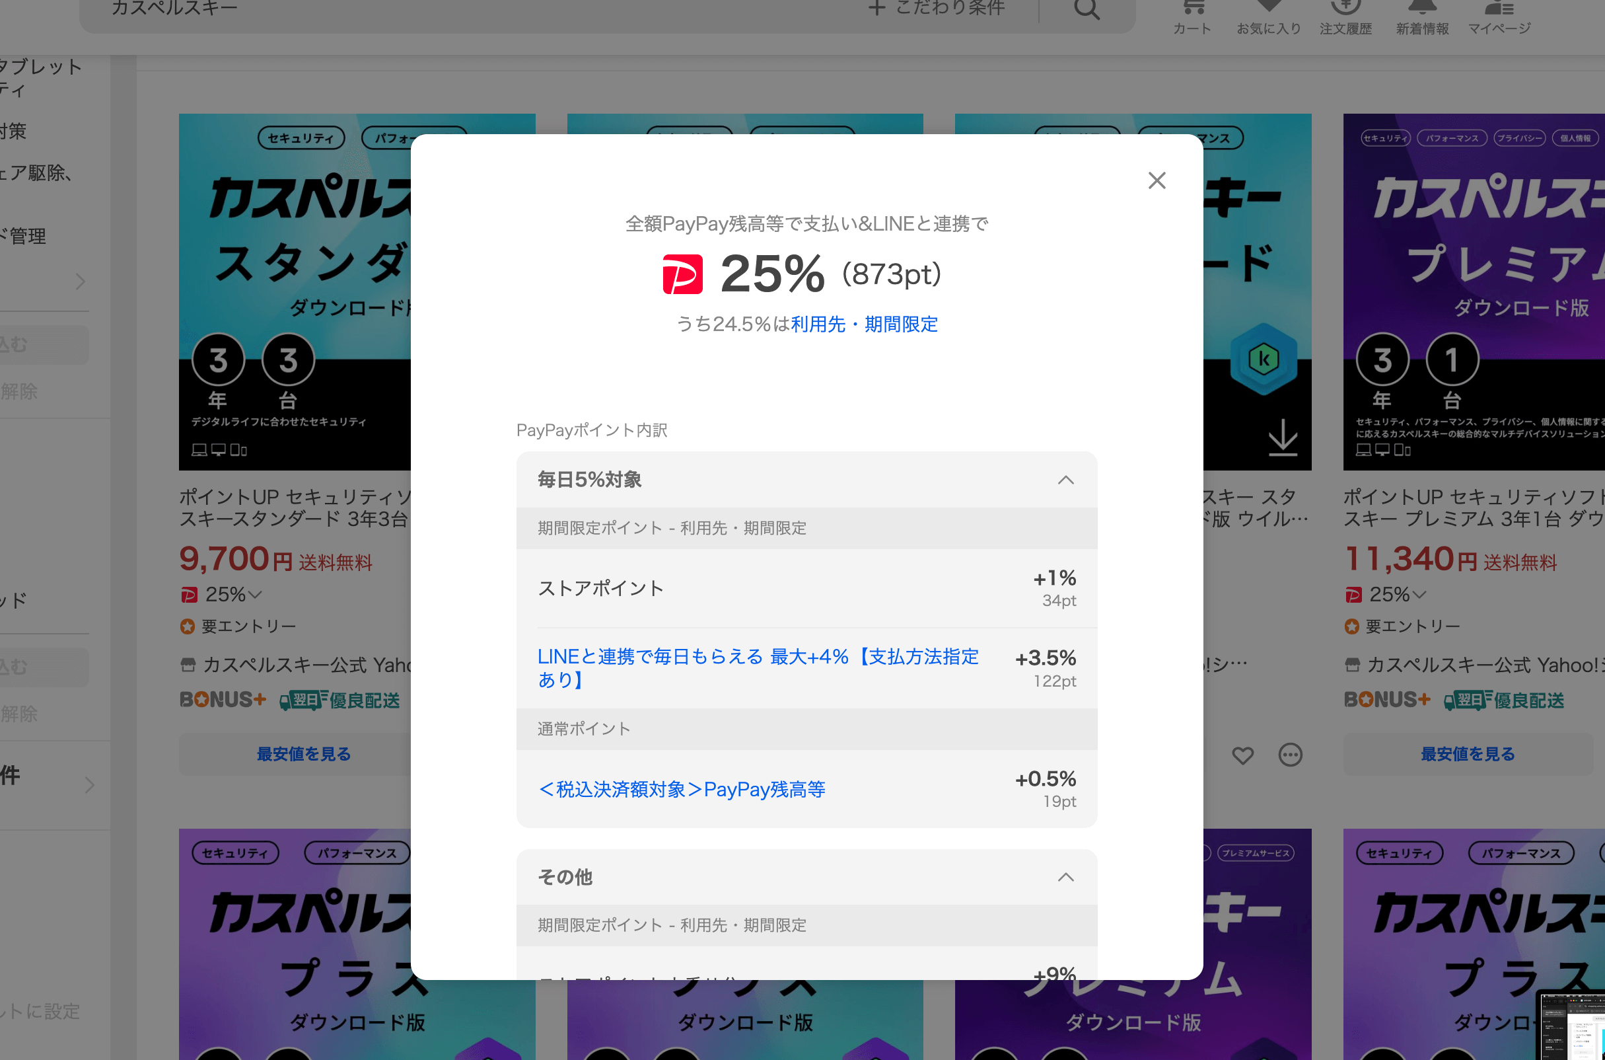This screenshot has height=1060, width=1605.
Task: Click 要エントリー on 9,700円 item
Action: tap(238, 626)
